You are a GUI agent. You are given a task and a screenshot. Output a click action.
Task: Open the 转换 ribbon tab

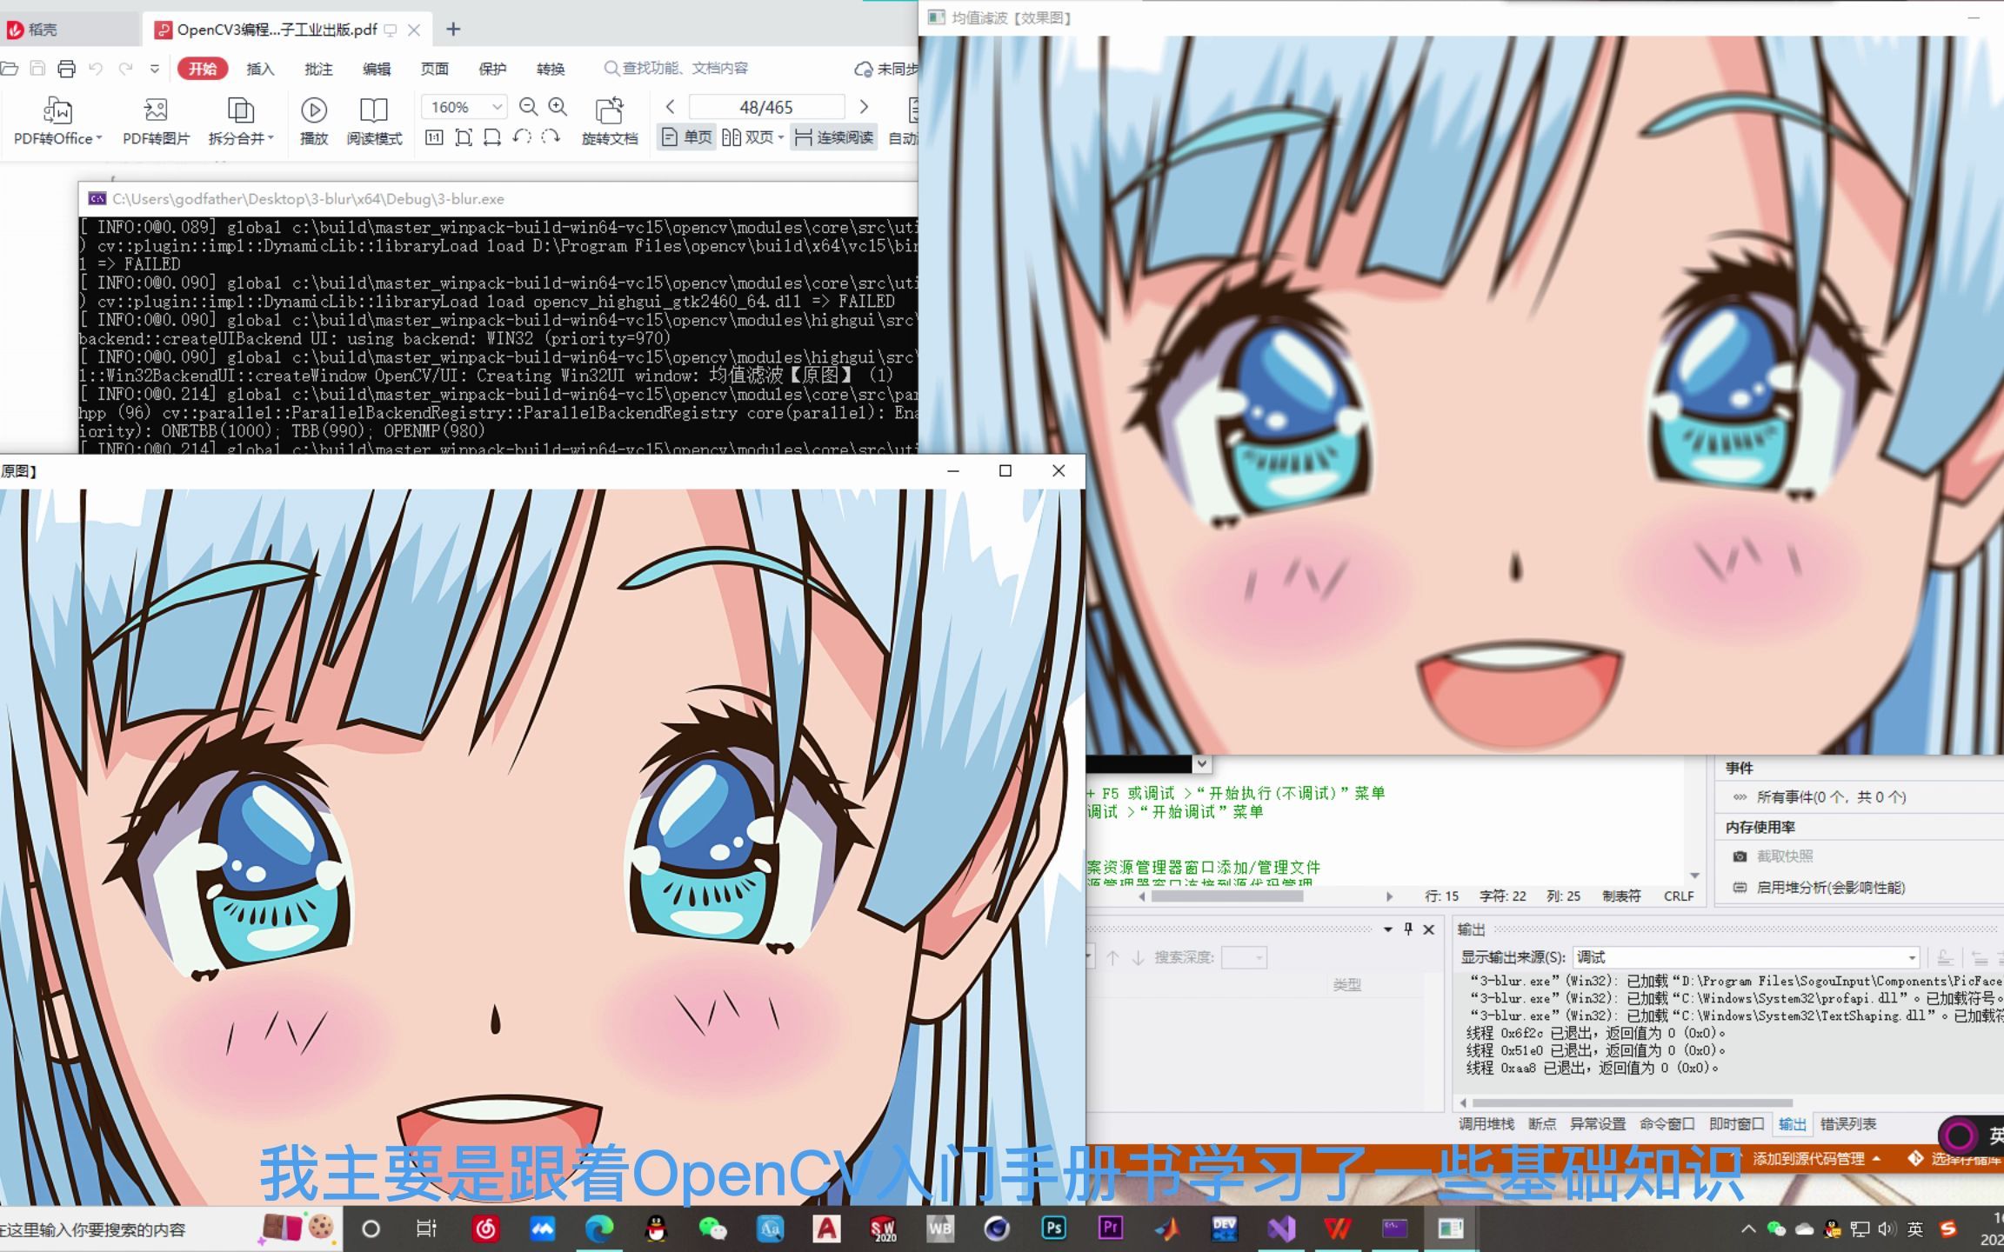551,69
